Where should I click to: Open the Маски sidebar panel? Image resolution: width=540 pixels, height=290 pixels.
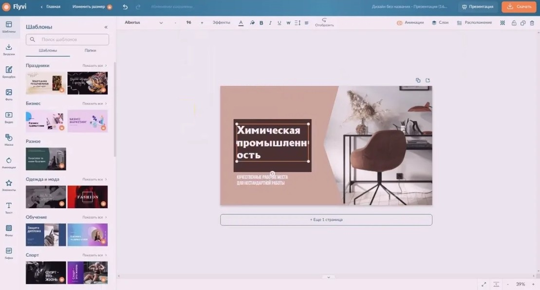[x=9, y=140]
